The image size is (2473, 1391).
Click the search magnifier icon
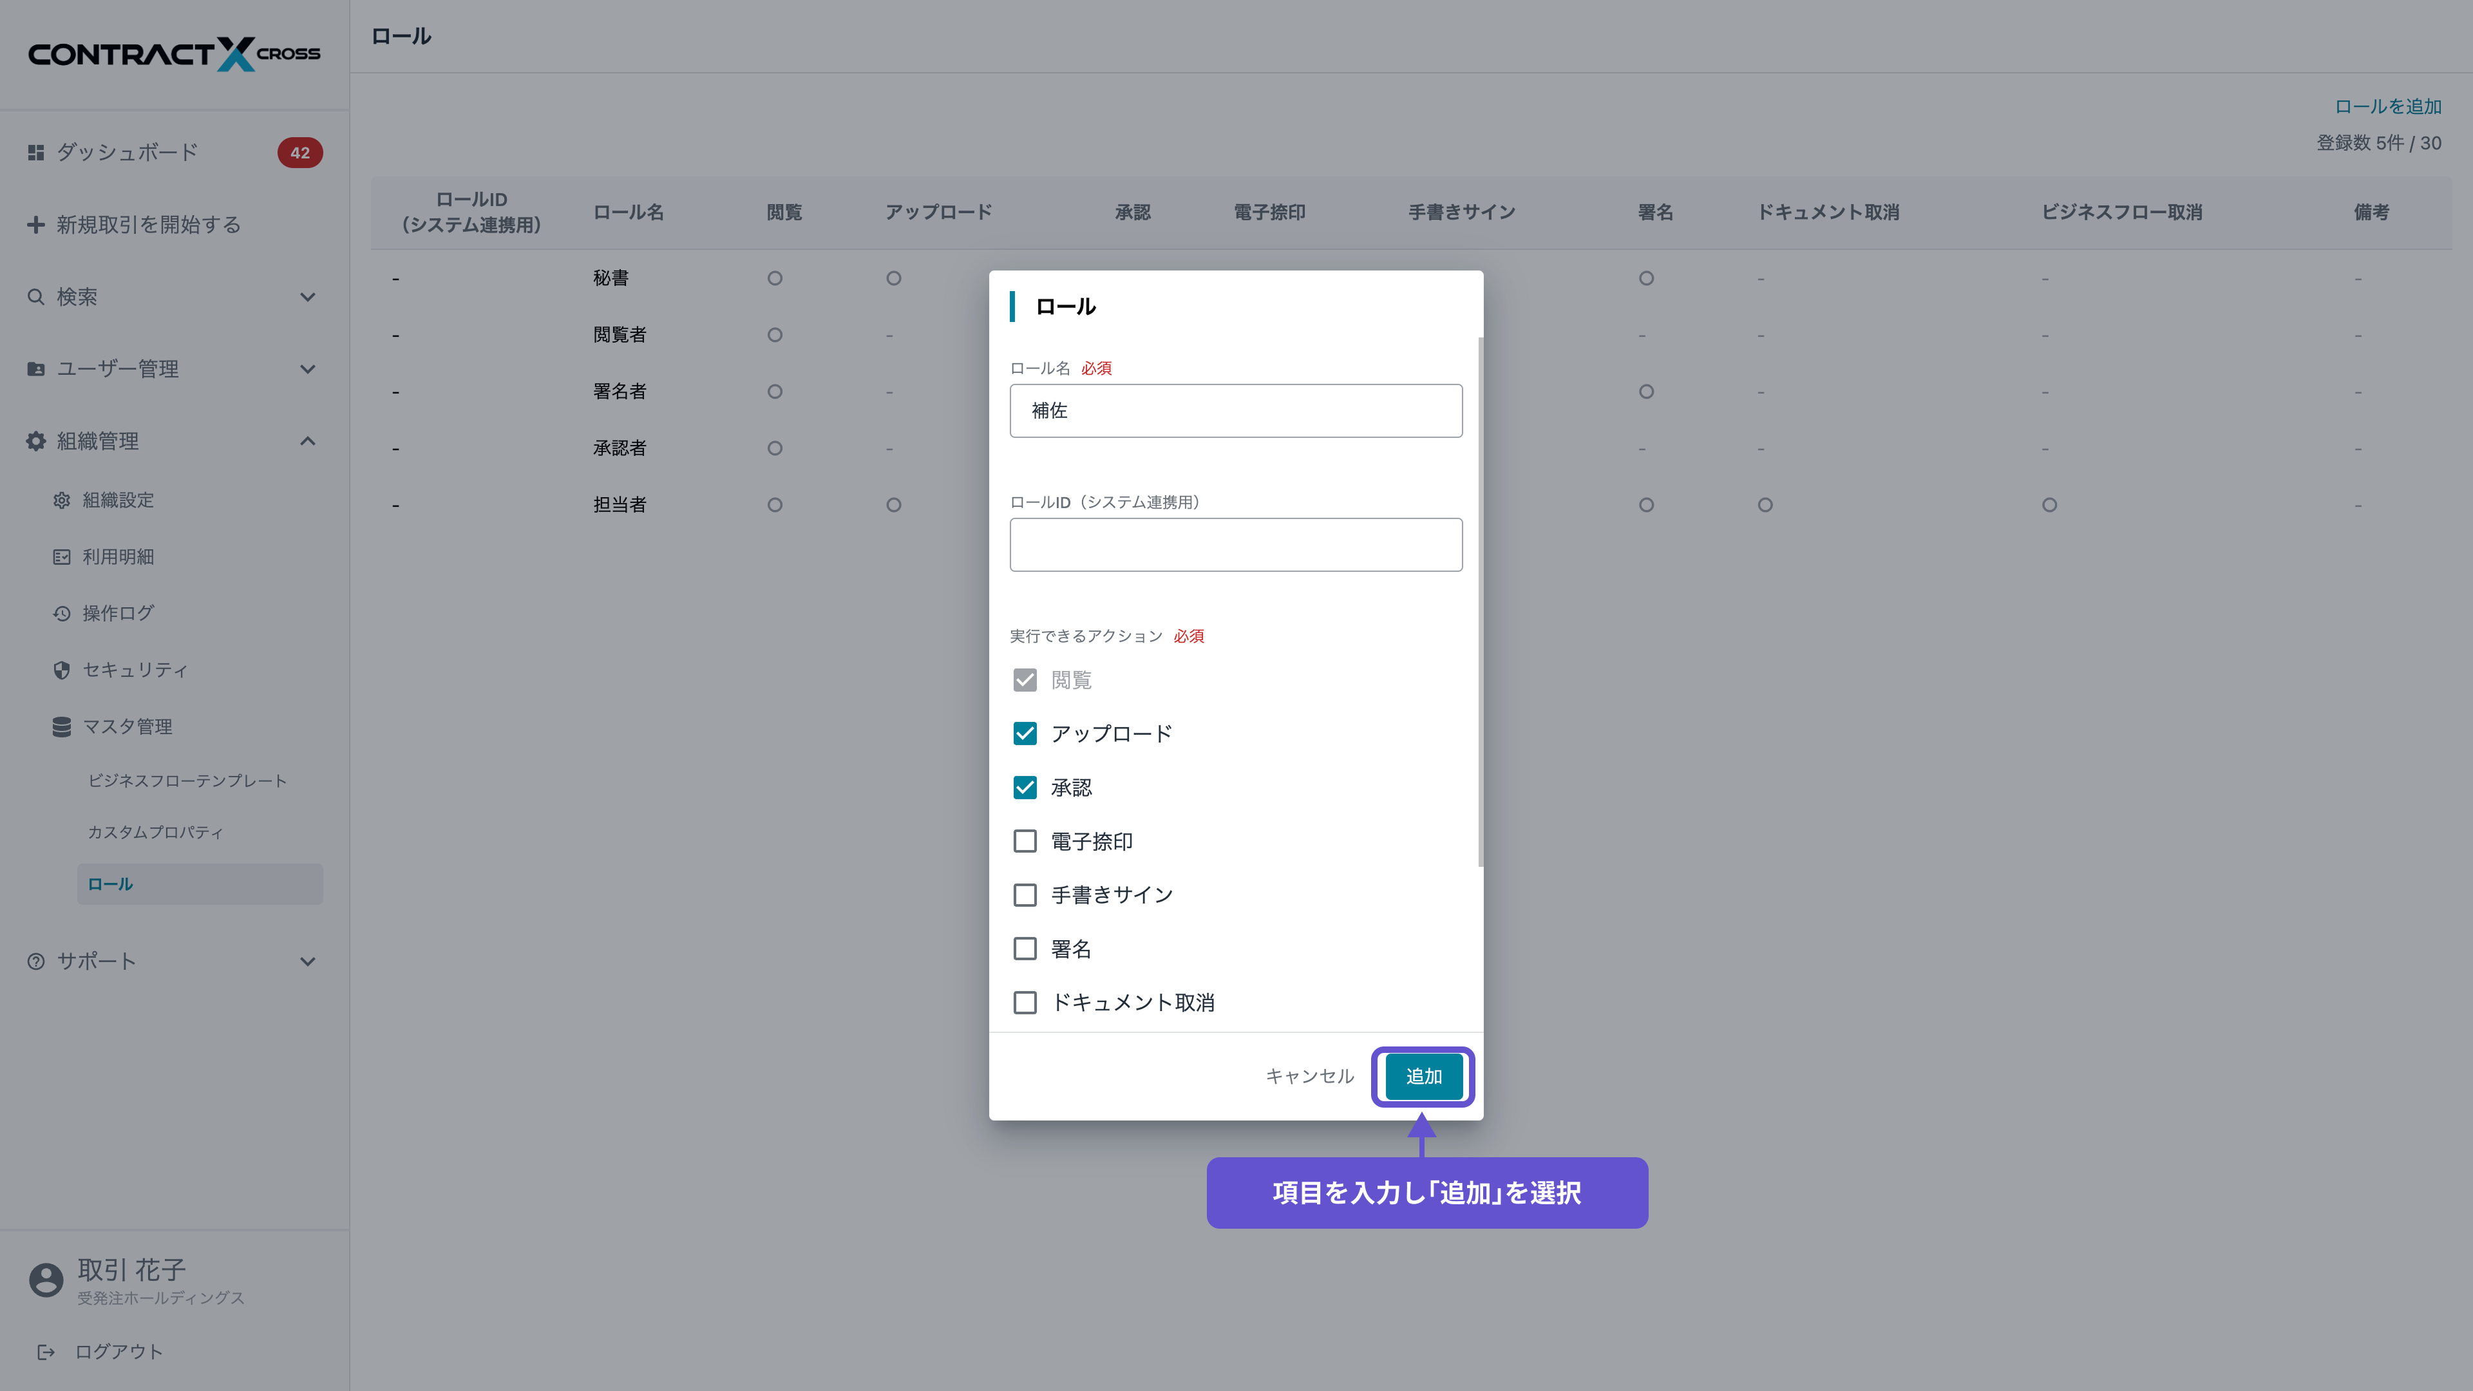click(35, 297)
